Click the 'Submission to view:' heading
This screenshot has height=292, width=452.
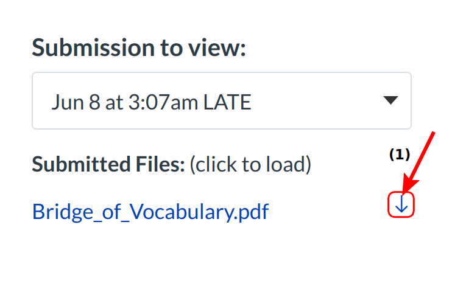point(138,47)
